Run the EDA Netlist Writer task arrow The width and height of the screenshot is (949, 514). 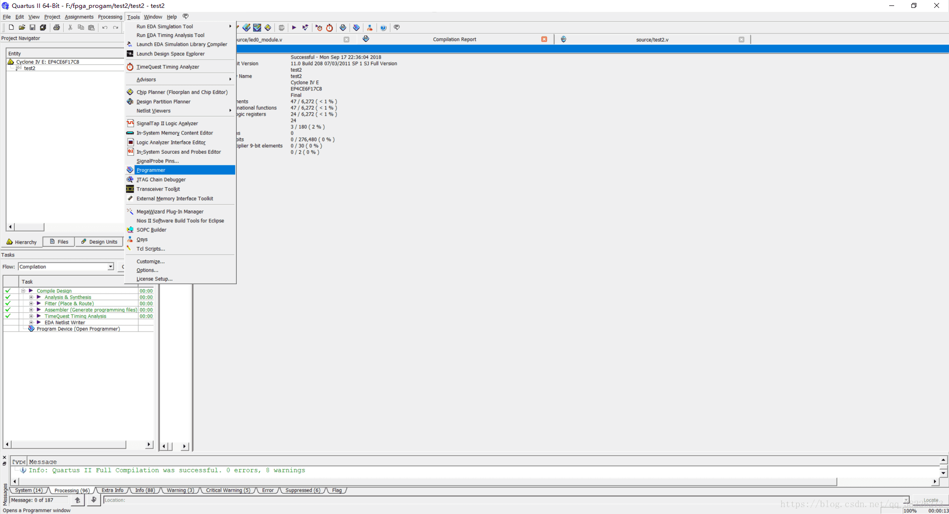point(39,322)
